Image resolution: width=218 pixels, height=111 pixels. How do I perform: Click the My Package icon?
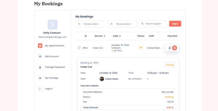[x=40, y=78]
